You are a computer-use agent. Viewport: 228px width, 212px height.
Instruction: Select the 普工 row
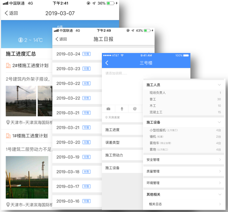(184, 99)
